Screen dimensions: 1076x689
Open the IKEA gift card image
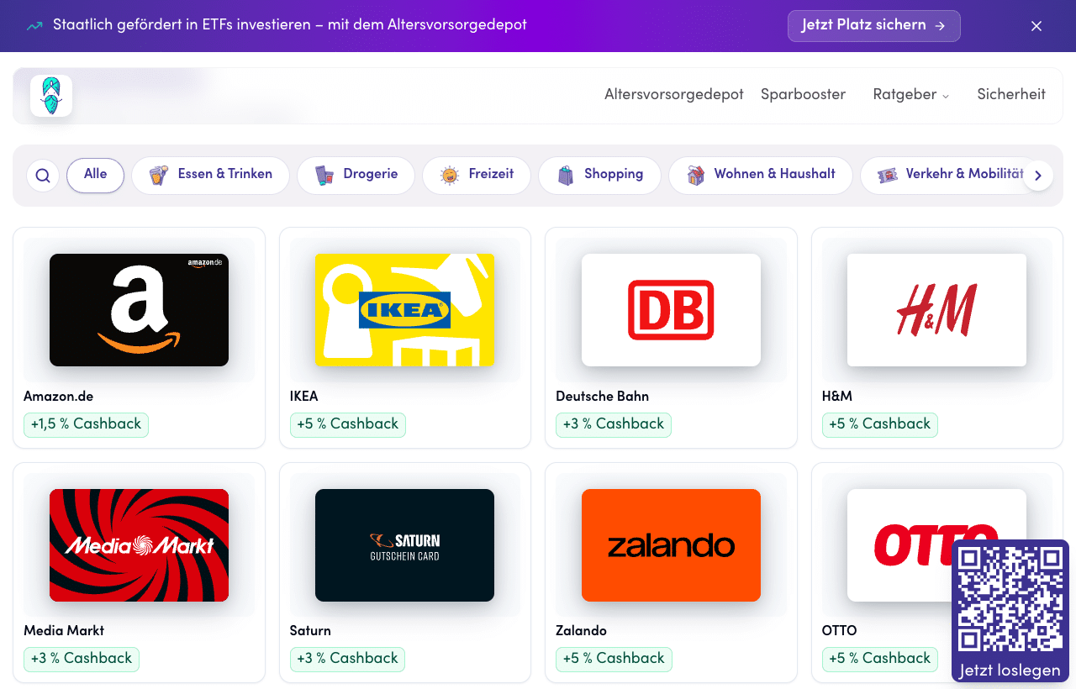point(404,310)
